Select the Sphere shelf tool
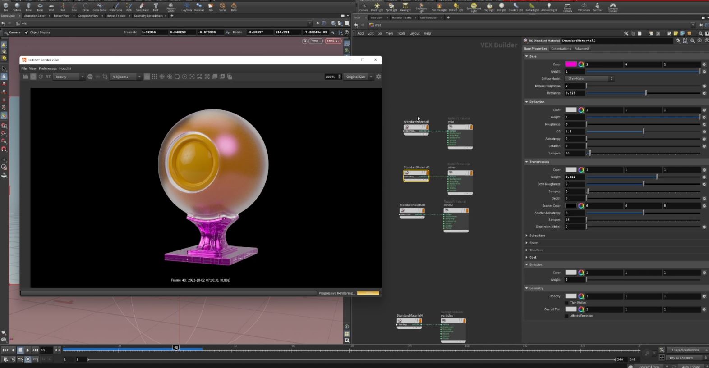 (17, 6)
